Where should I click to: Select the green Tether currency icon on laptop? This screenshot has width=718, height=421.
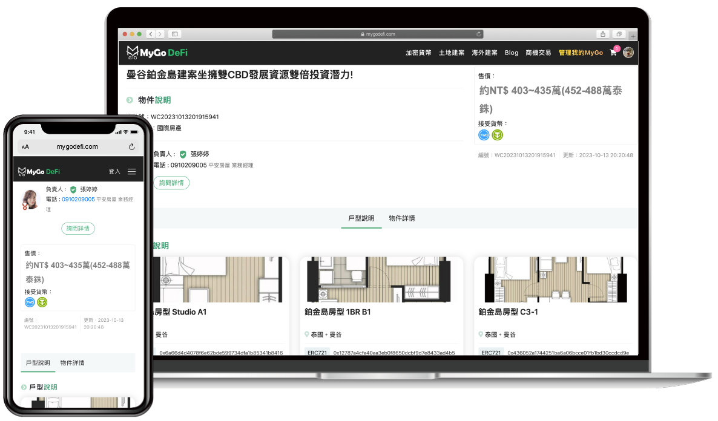pyautogui.click(x=497, y=135)
